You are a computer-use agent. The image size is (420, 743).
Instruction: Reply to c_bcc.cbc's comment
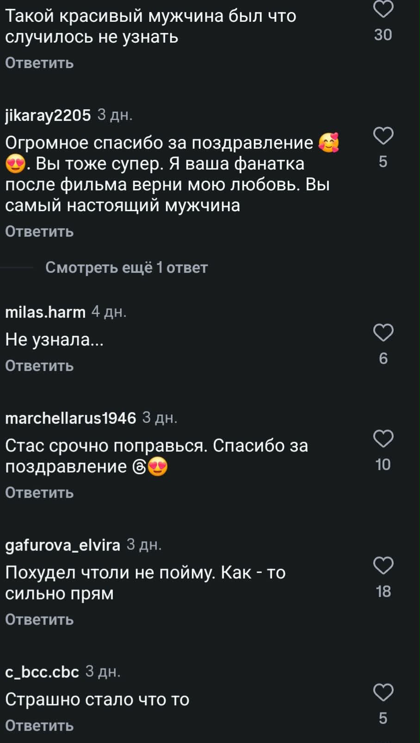pos(39,725)
